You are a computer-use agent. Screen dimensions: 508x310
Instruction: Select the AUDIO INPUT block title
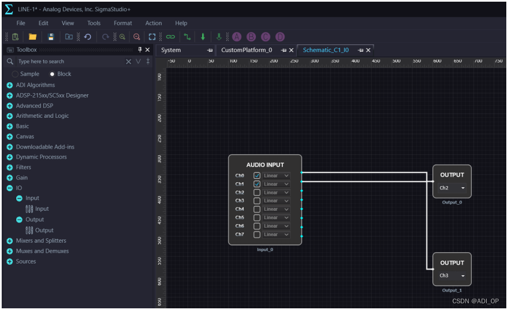click(265, 165)
